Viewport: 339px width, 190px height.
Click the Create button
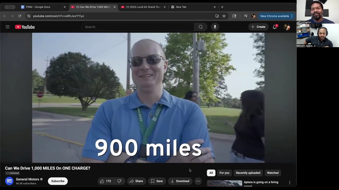258,27
